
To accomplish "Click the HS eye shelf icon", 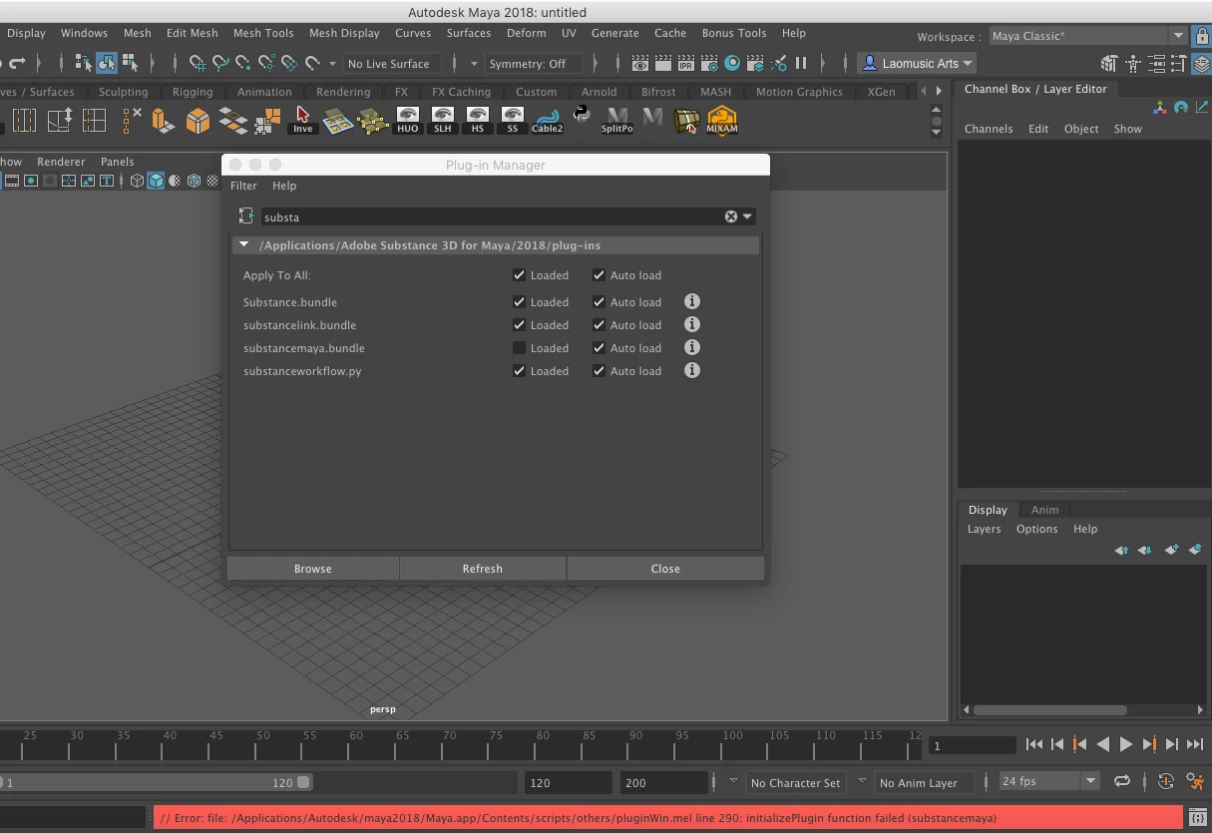I will [478, 121].
